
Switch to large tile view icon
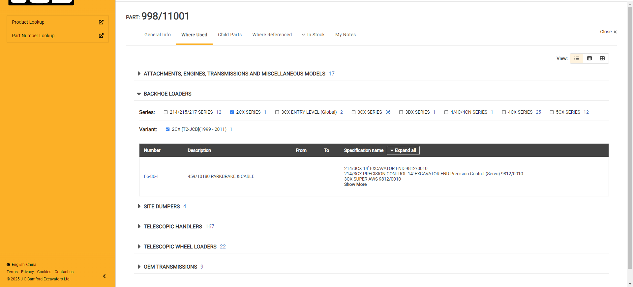coord(602,58)
